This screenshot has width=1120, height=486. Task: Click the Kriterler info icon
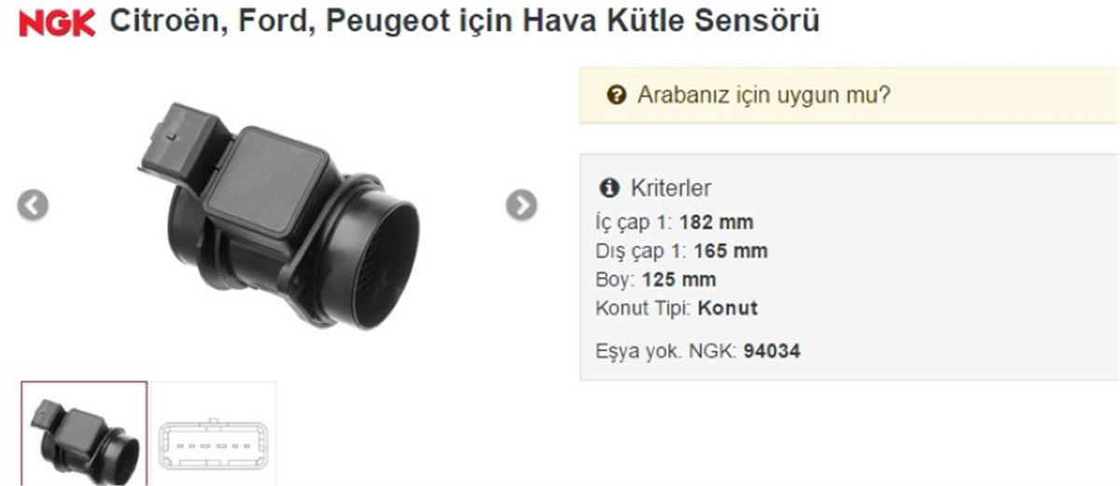pos(609,187)
